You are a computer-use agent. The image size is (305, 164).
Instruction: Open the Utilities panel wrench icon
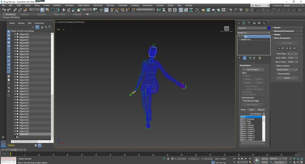pos(264,23)
